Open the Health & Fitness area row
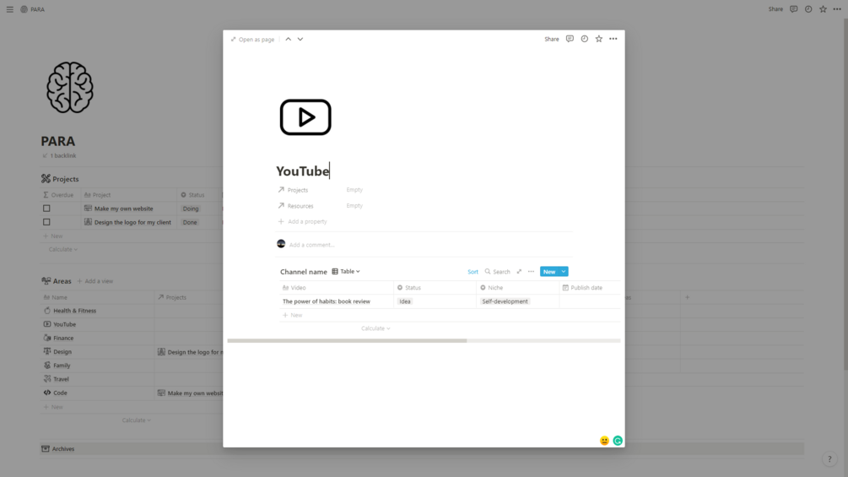The height and width of the screenshot is (477, 848). click(x=74, y=311)
